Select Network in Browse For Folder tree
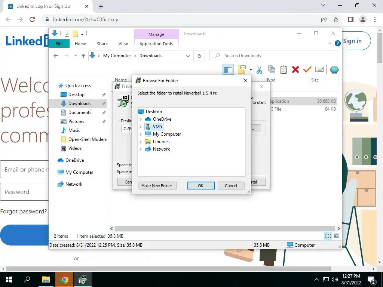The width and height of the screenshot is (383, 287). coord(161,149)
